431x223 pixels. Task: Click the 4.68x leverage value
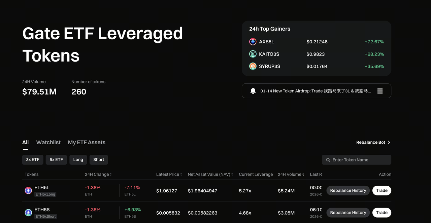(x=245, y=213)
